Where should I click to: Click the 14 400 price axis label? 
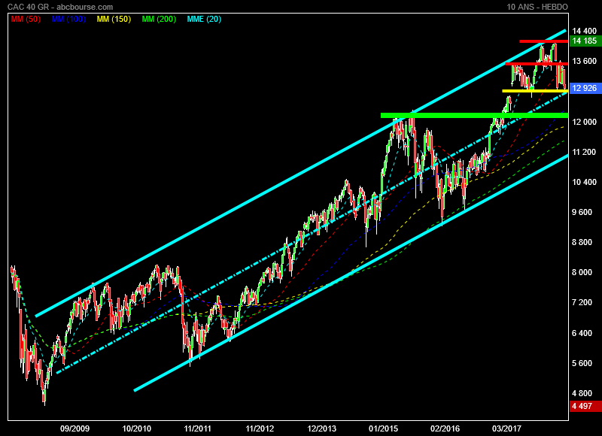click(x=585, y=31)
